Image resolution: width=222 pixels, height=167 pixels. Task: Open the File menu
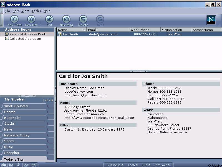click(x=7, y=11)
